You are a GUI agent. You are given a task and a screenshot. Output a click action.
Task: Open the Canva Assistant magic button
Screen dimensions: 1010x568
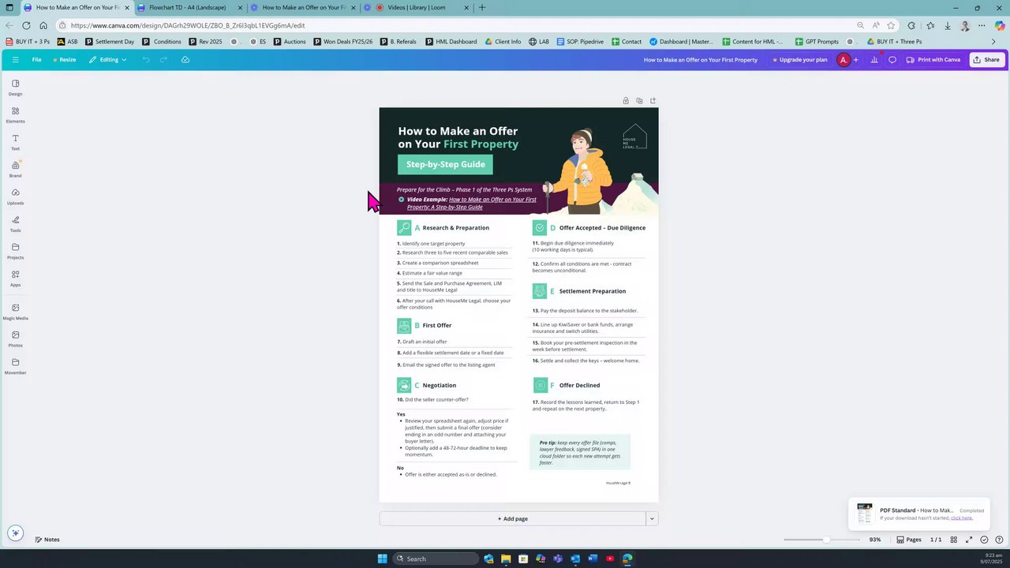[x=15, y=533]
